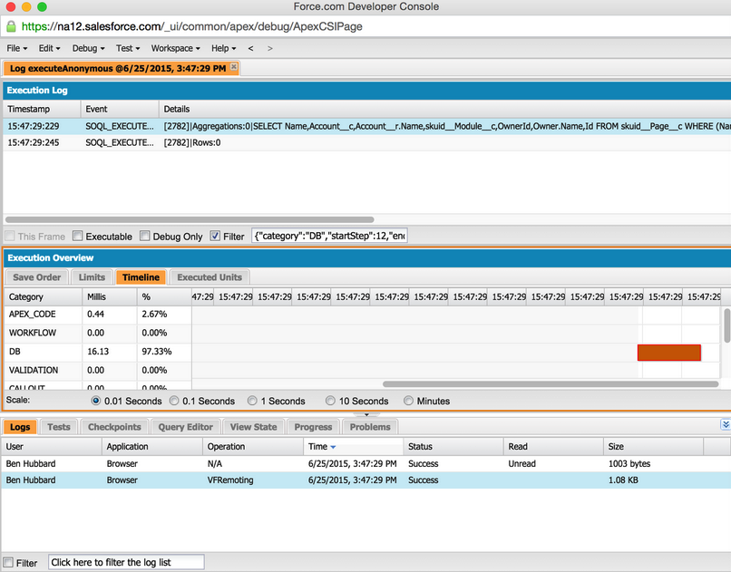The image size is (731, 572).
Task: Uncheck the Filter checkbox in Execution Log
Action: (x=215, y=237)
